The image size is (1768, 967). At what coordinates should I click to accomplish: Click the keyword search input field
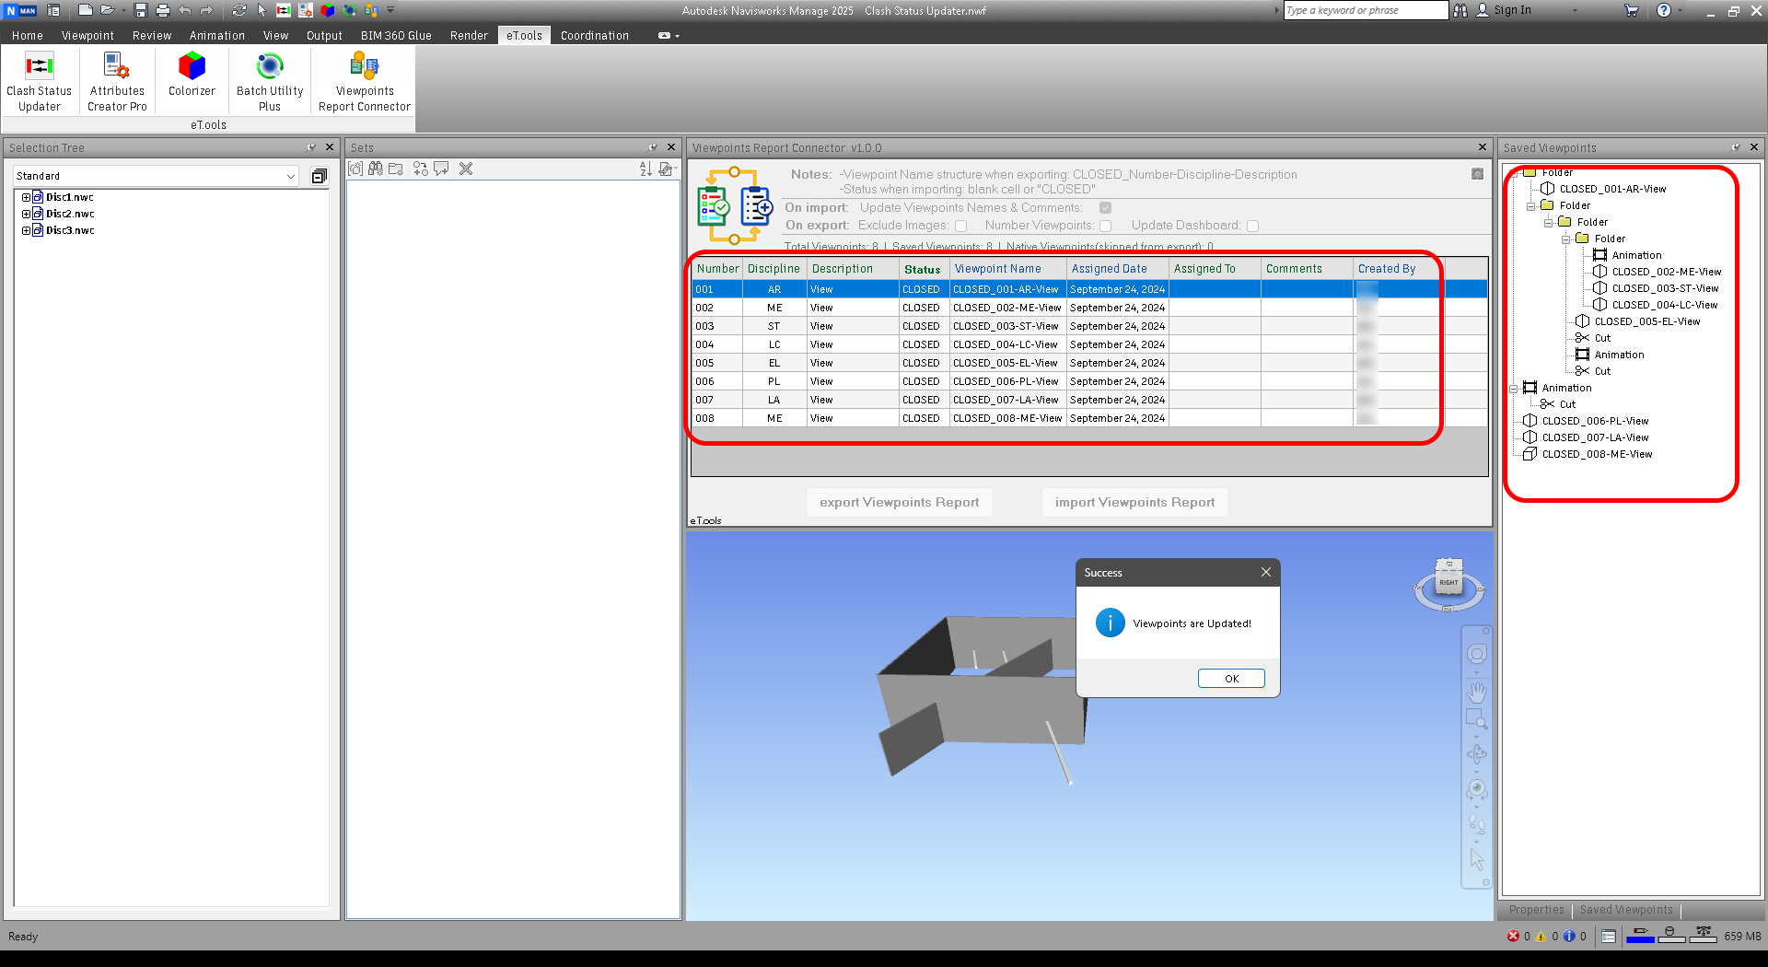[x=1367, y=10]
